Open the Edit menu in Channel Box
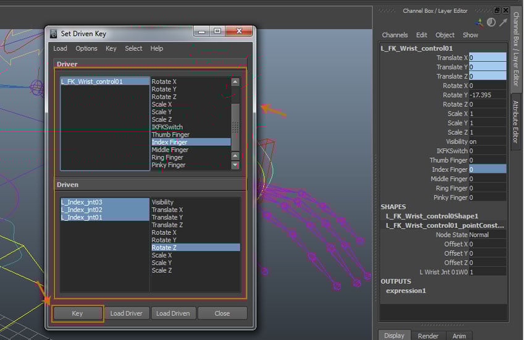The width and height of the screenshot is (525, 340). (421, 35)
